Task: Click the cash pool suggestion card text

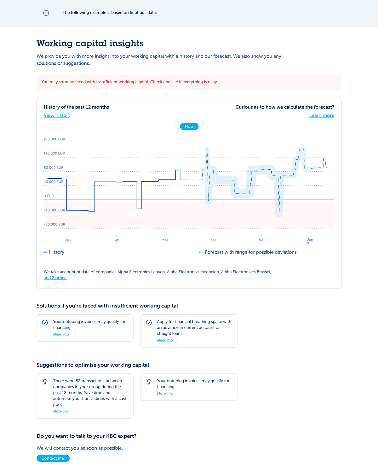Action: pos(90,393)
